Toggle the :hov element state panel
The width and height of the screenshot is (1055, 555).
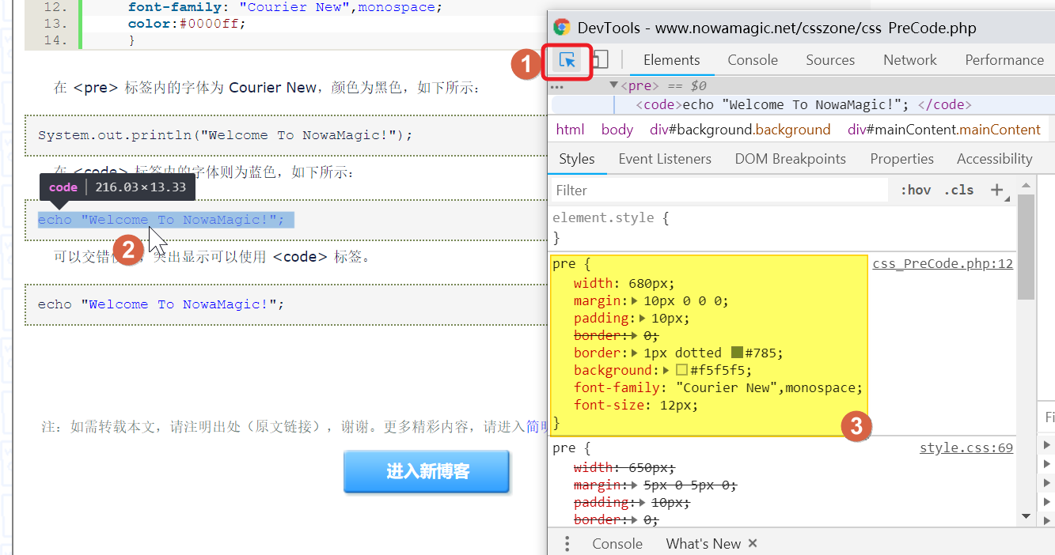(x=915, y=190)
